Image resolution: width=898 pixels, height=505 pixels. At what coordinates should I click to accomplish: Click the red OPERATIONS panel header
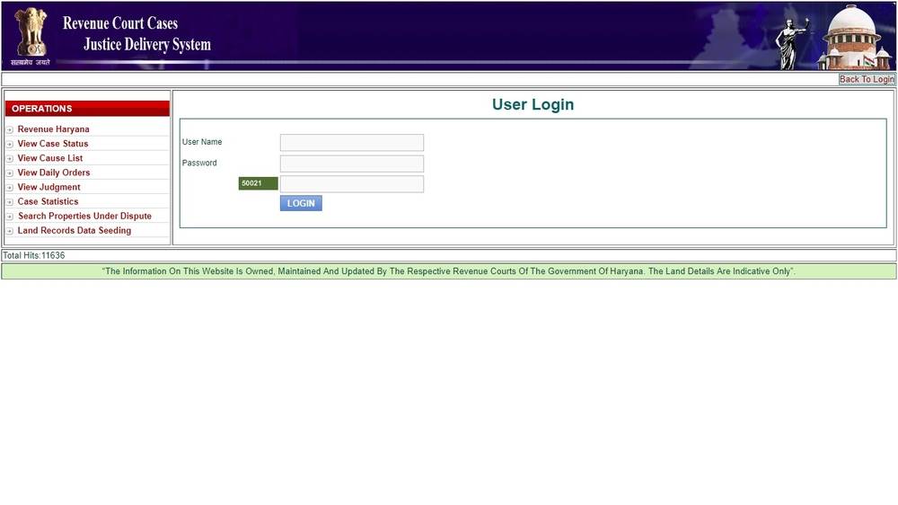click(87, 109)
